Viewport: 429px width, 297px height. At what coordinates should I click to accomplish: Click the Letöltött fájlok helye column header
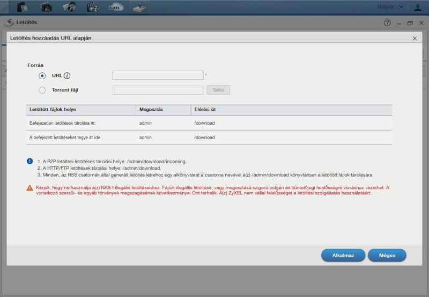pos(81,110)
